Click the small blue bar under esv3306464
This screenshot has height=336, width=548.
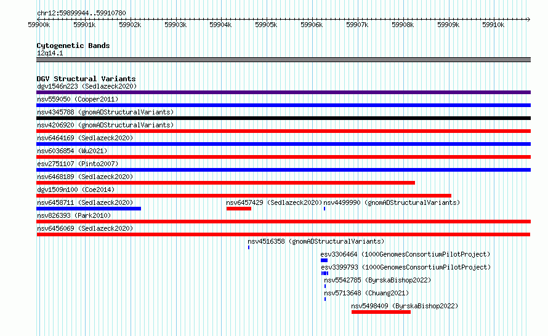coord(324,260)
